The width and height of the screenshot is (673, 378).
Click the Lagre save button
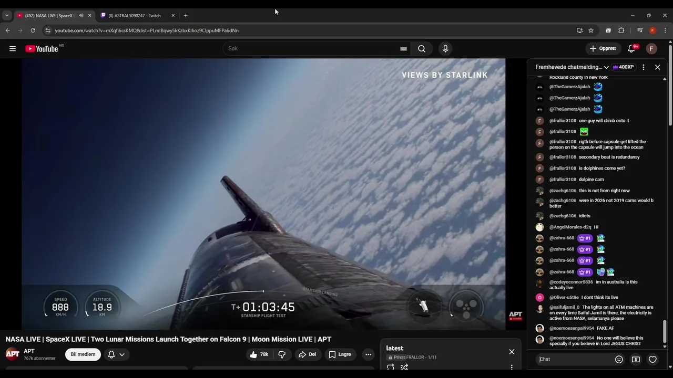[340, 354]
